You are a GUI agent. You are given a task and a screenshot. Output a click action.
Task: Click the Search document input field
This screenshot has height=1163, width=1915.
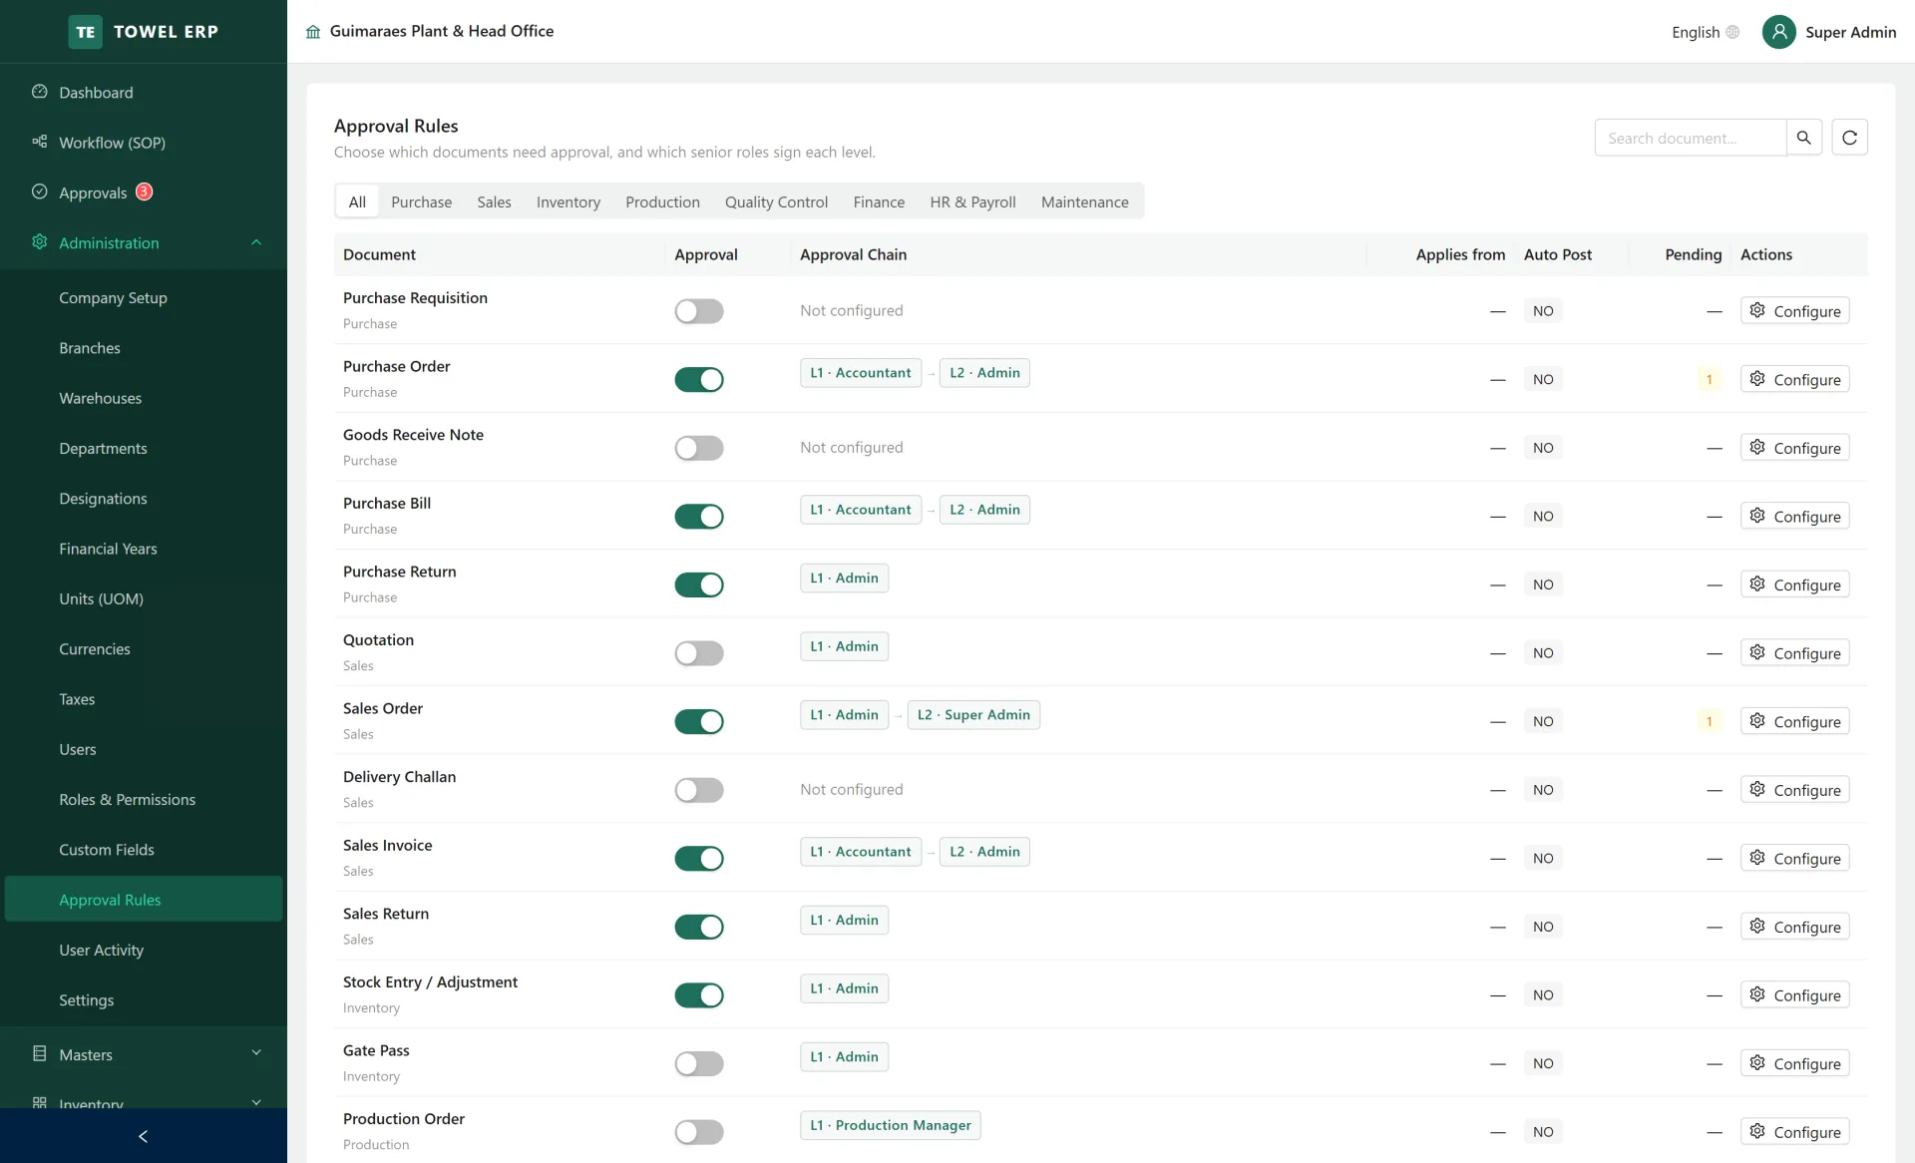tap(1691, 138)
